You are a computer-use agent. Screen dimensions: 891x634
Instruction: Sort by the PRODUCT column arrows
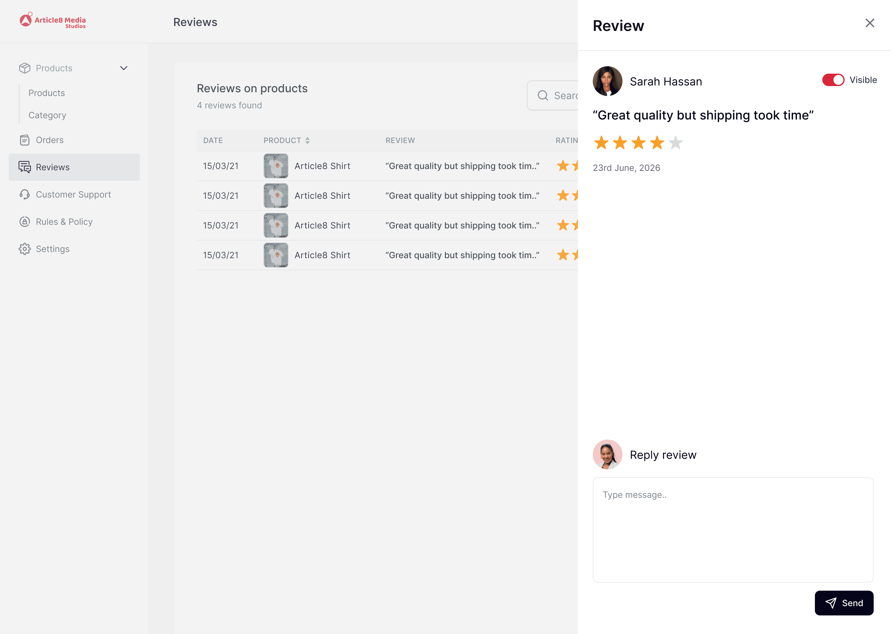[308, 141]
